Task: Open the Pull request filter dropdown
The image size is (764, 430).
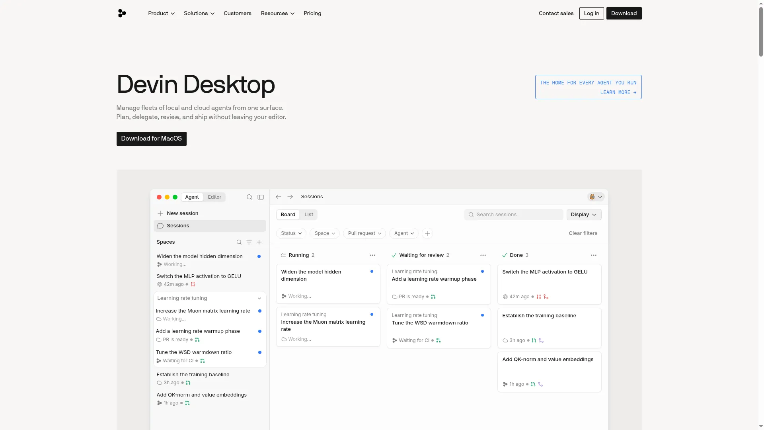Action: pyautogui.click(x=364, y=233)
